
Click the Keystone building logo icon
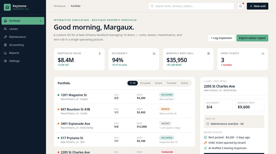coord(7,7)
